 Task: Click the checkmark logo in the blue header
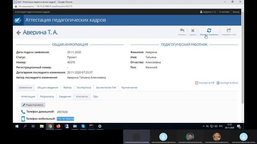pos(18,20)
